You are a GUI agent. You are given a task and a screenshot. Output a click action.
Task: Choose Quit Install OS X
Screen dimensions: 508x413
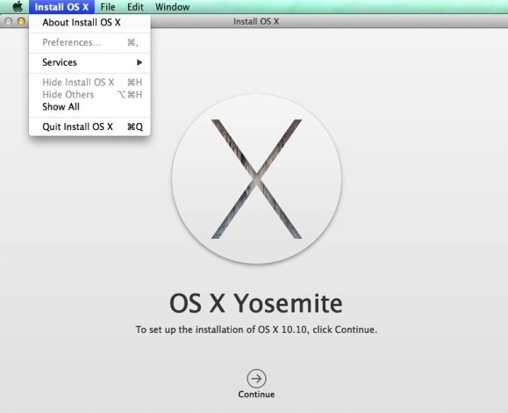(89, 127)
